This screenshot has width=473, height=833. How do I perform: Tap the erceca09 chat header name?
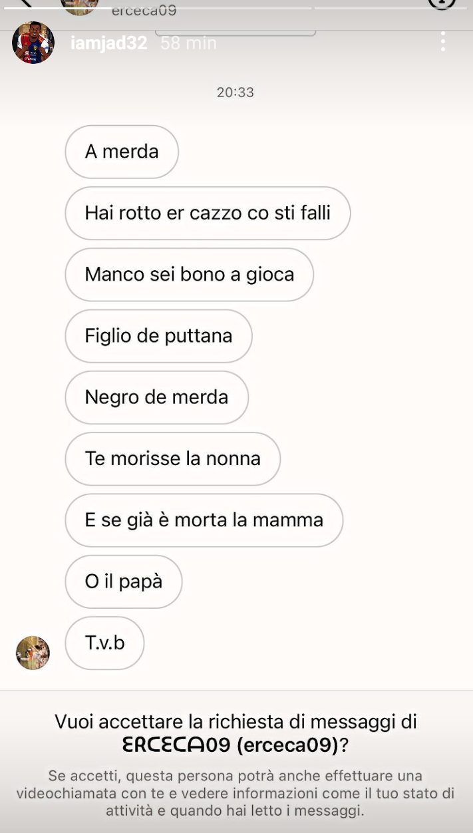click(x=144, y=10)
